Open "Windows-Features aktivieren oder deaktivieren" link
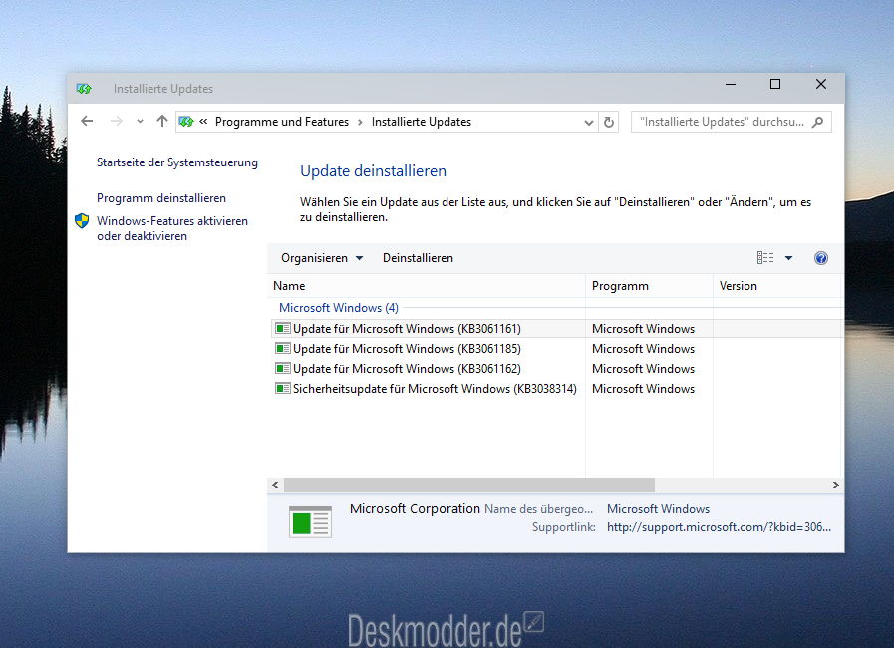The height and width of the screenshot is (648, 894). coord(172,228)
